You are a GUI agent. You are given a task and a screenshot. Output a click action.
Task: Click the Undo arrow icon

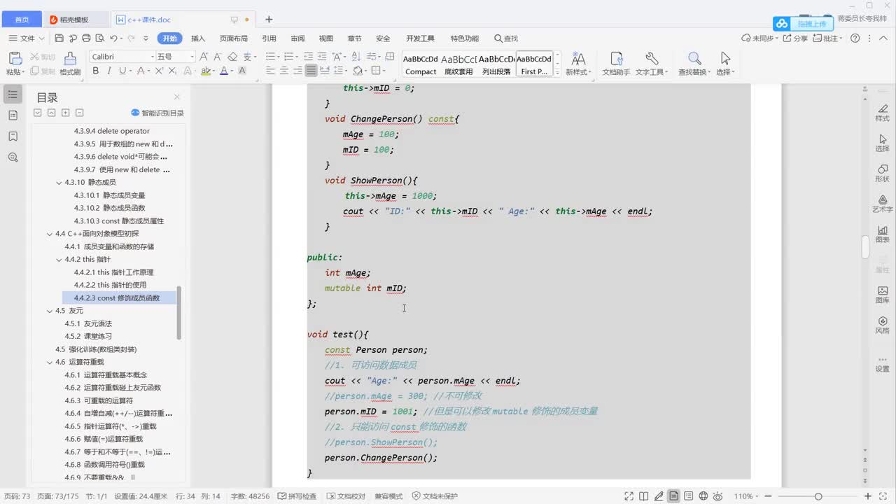(x=113, y=38)
